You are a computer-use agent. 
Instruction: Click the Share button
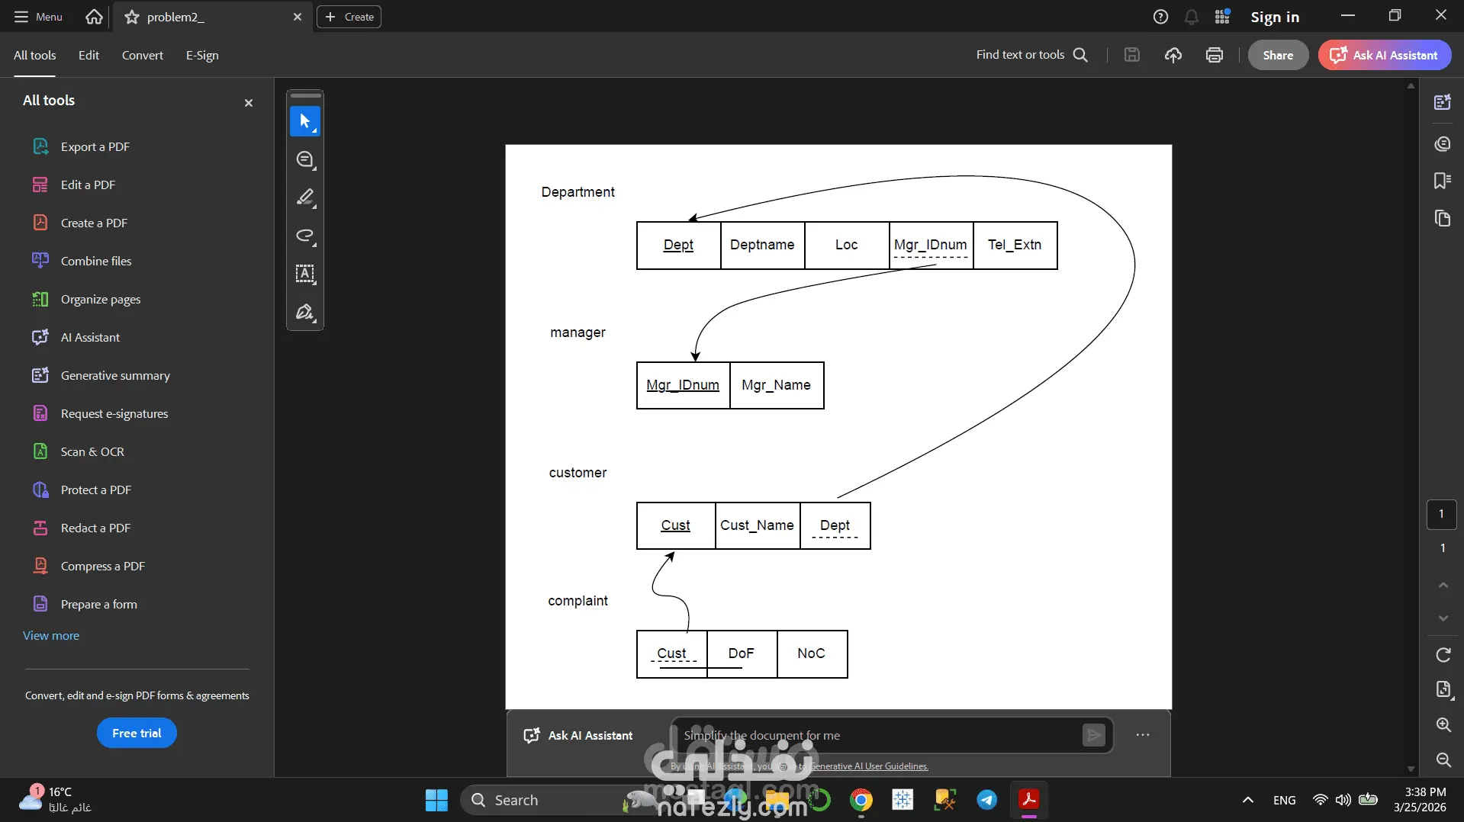[1278, 55]
